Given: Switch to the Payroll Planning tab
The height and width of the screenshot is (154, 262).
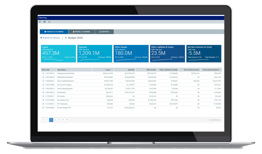Looking at the screenshot, I should (82, 31).
